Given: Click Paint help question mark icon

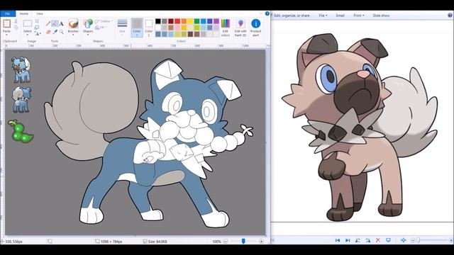Looking at the screenshot, I should [x=267, y=13].
